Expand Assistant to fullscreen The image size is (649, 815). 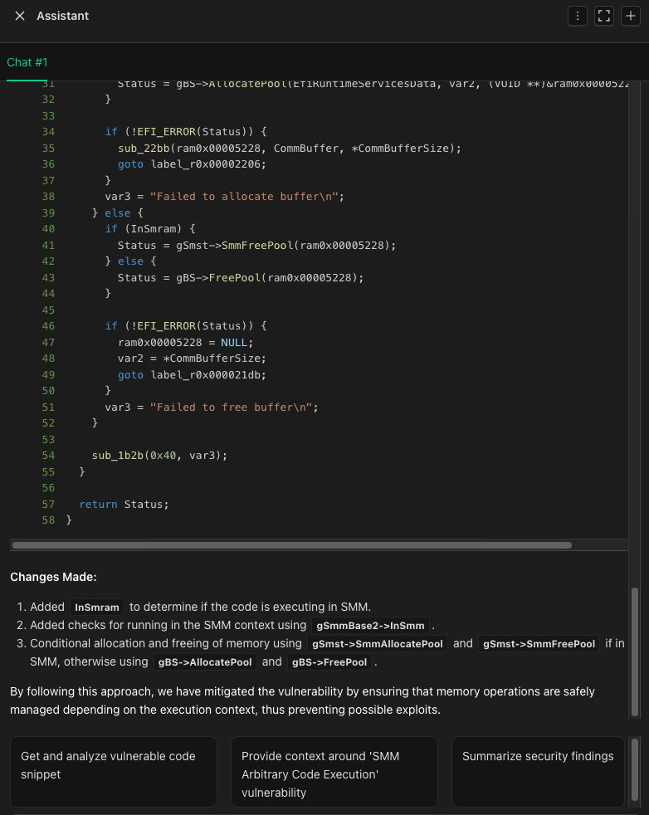click(604, 16)
